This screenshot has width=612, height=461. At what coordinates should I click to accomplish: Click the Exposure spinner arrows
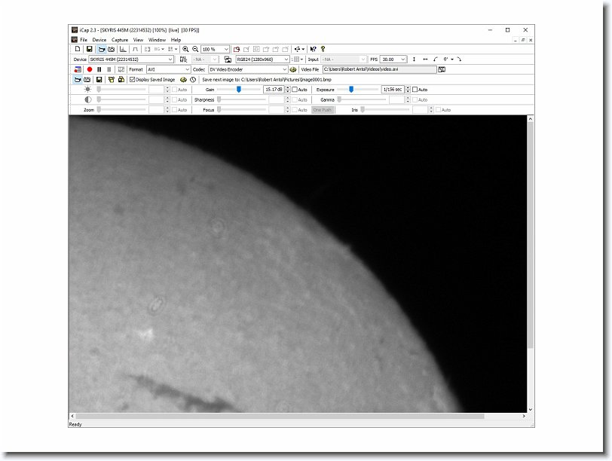pos(408,90)
